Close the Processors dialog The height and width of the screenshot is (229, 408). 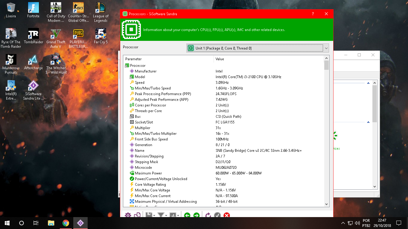[326, 14]
